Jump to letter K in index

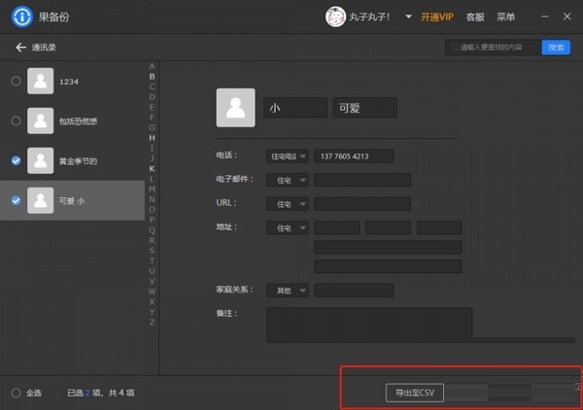(x=152, y=169)
